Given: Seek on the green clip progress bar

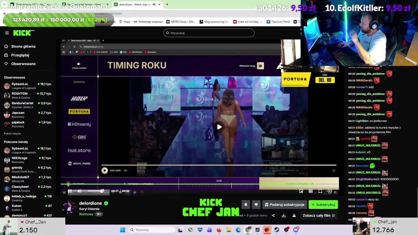Looking at the screenshot, I should pos(200,184).
